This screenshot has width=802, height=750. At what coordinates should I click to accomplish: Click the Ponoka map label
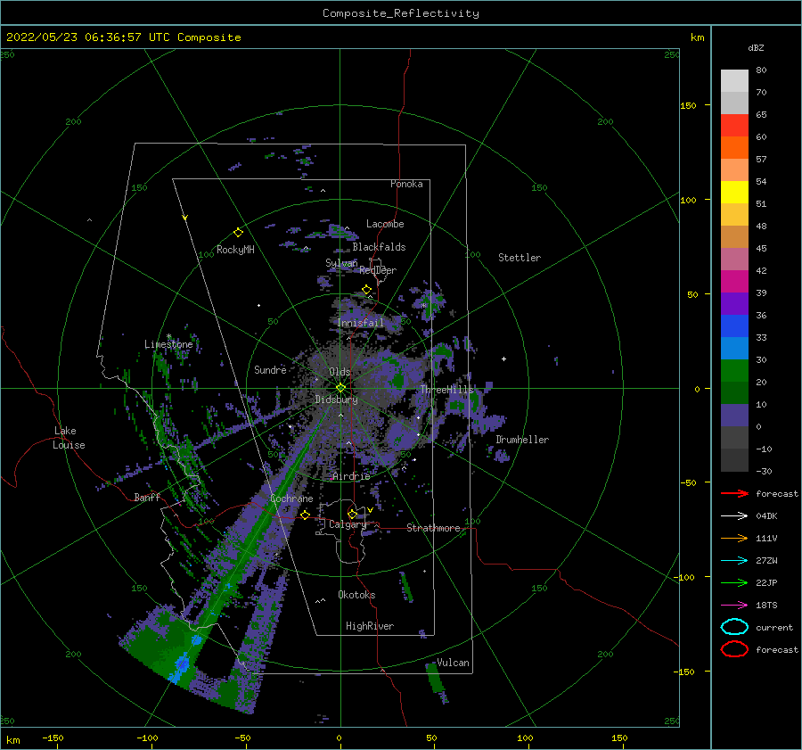(x=406, y=184)
